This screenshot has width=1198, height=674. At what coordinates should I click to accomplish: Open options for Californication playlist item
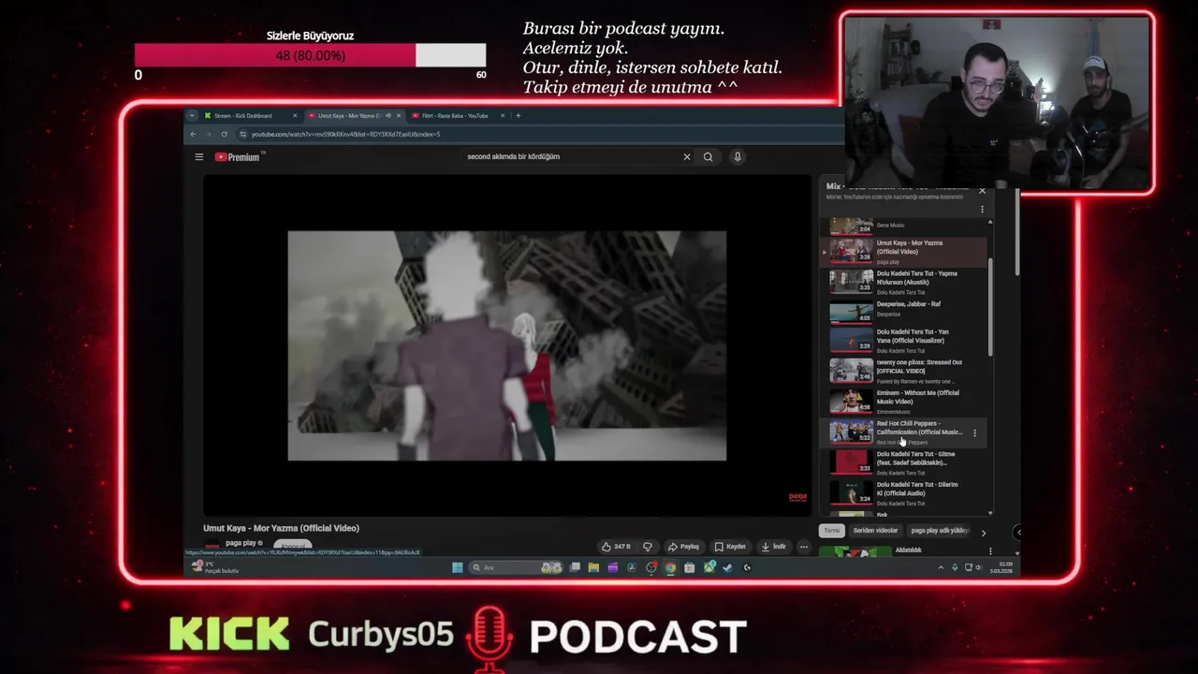coord(974,433)
